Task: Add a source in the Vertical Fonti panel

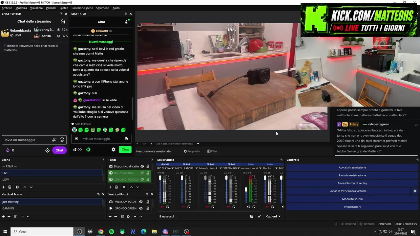Action: coord(110,216)
